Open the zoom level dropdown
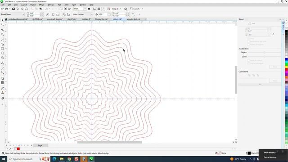The height and width of the screenshot is (162, 288). point(85,9)
